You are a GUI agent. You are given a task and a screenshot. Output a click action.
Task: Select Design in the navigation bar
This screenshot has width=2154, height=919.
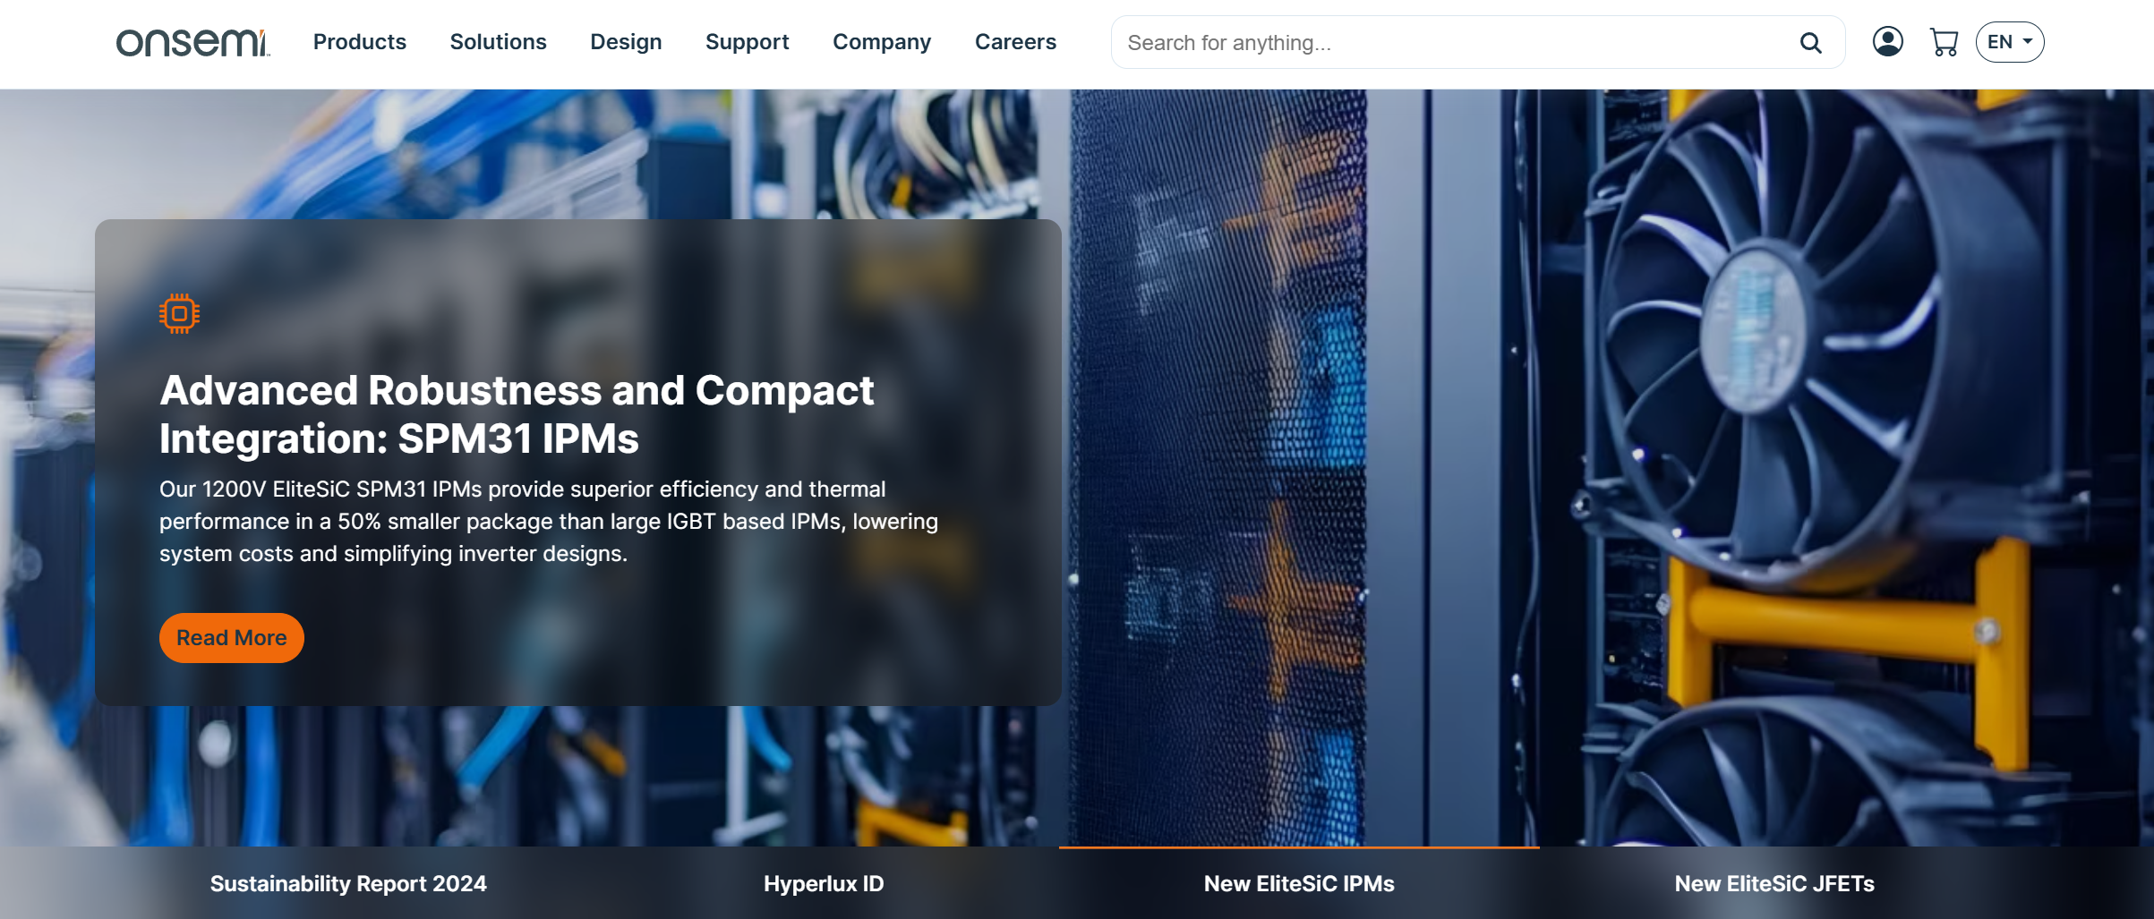point(626,42)
